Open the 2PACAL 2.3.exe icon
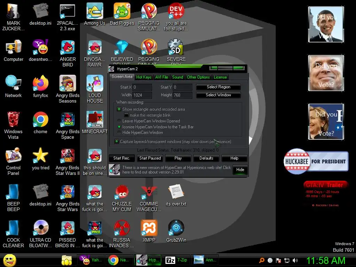Image resolution: width=356 pixels, height=267 pixels. coord(68,17)
